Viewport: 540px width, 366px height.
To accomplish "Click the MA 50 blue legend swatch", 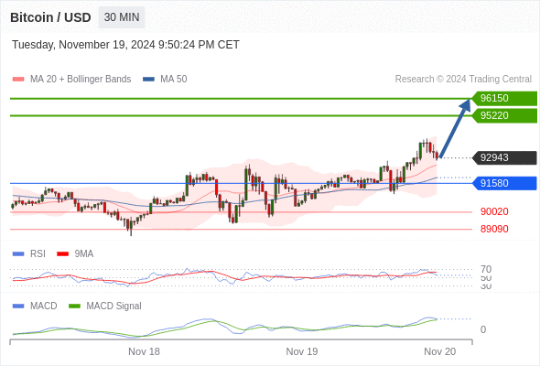I will (148, 80).
